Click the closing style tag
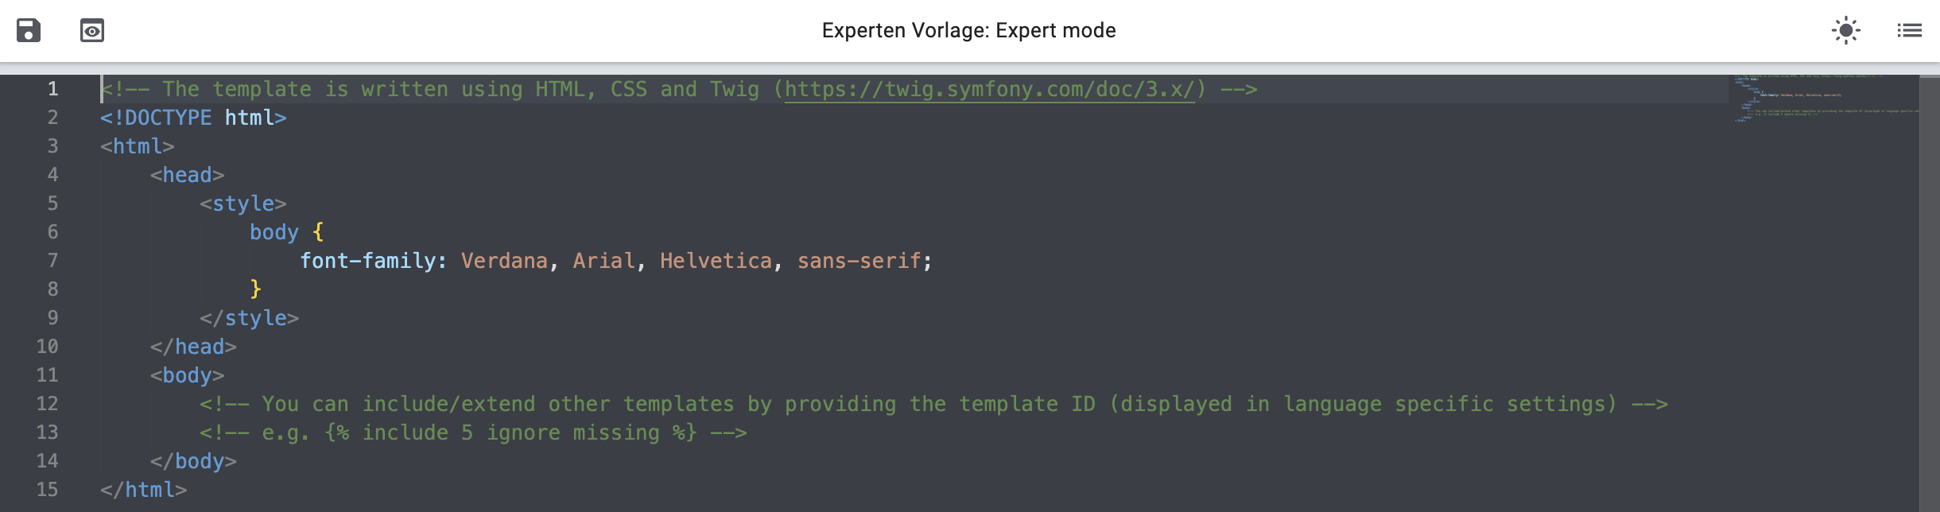The width and height of the screenshot is (1940, 512). pyautogui.click(x=249, y=318)
